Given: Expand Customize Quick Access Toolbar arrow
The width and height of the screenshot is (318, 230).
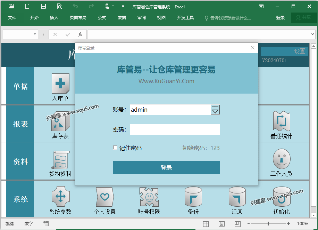Looking at the screenshot, I should (123, 6).
